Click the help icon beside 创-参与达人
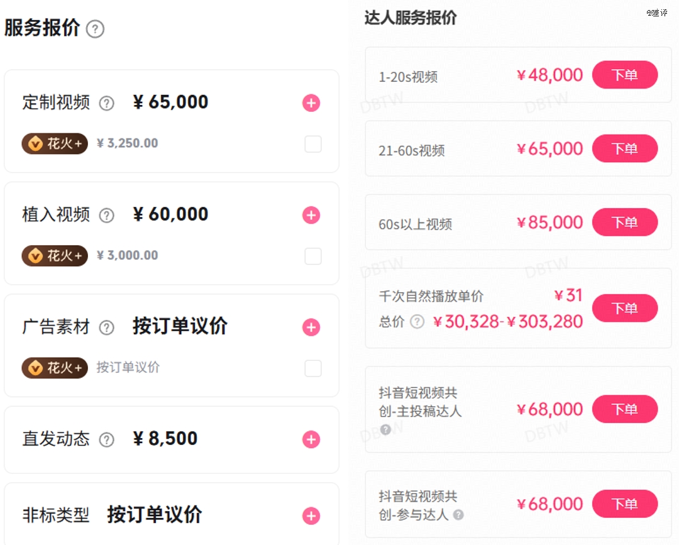Screen dimensions: 679x545 [458, 515]
